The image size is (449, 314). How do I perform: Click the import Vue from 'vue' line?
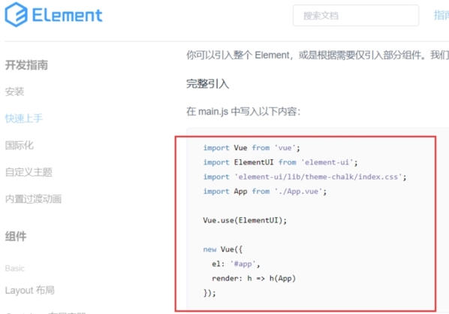click(252, 148)
